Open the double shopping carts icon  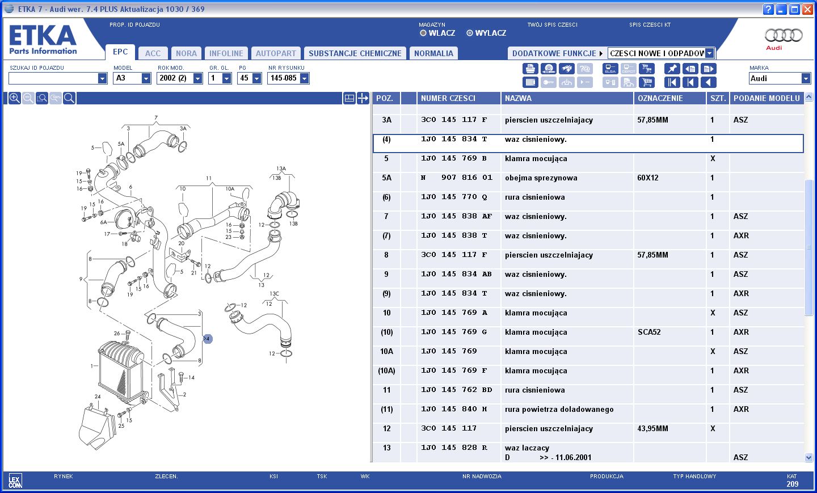[x=646, y=69]
